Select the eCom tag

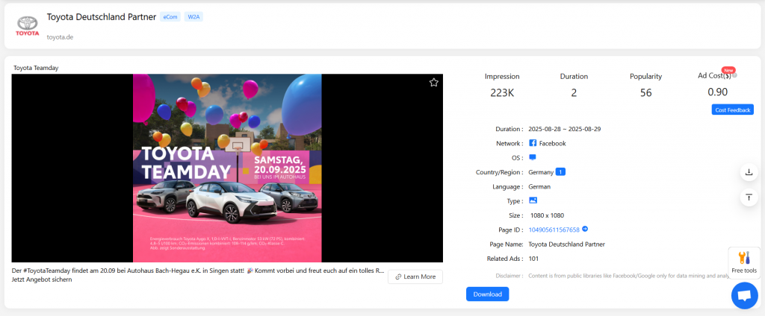170,16
